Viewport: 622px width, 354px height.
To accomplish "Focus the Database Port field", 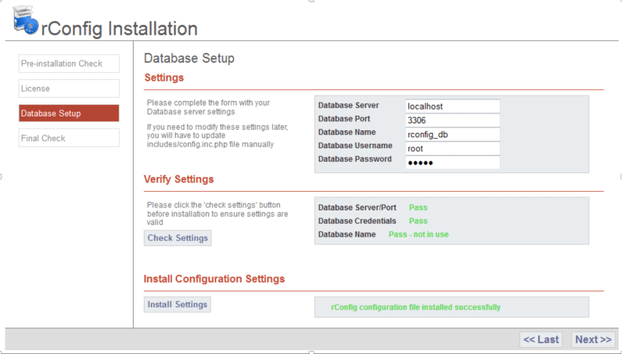I will [x=453, y=120].
